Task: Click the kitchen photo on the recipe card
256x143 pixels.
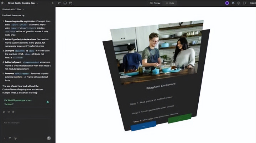Action: pyautogui.click(x=157, y=52)
